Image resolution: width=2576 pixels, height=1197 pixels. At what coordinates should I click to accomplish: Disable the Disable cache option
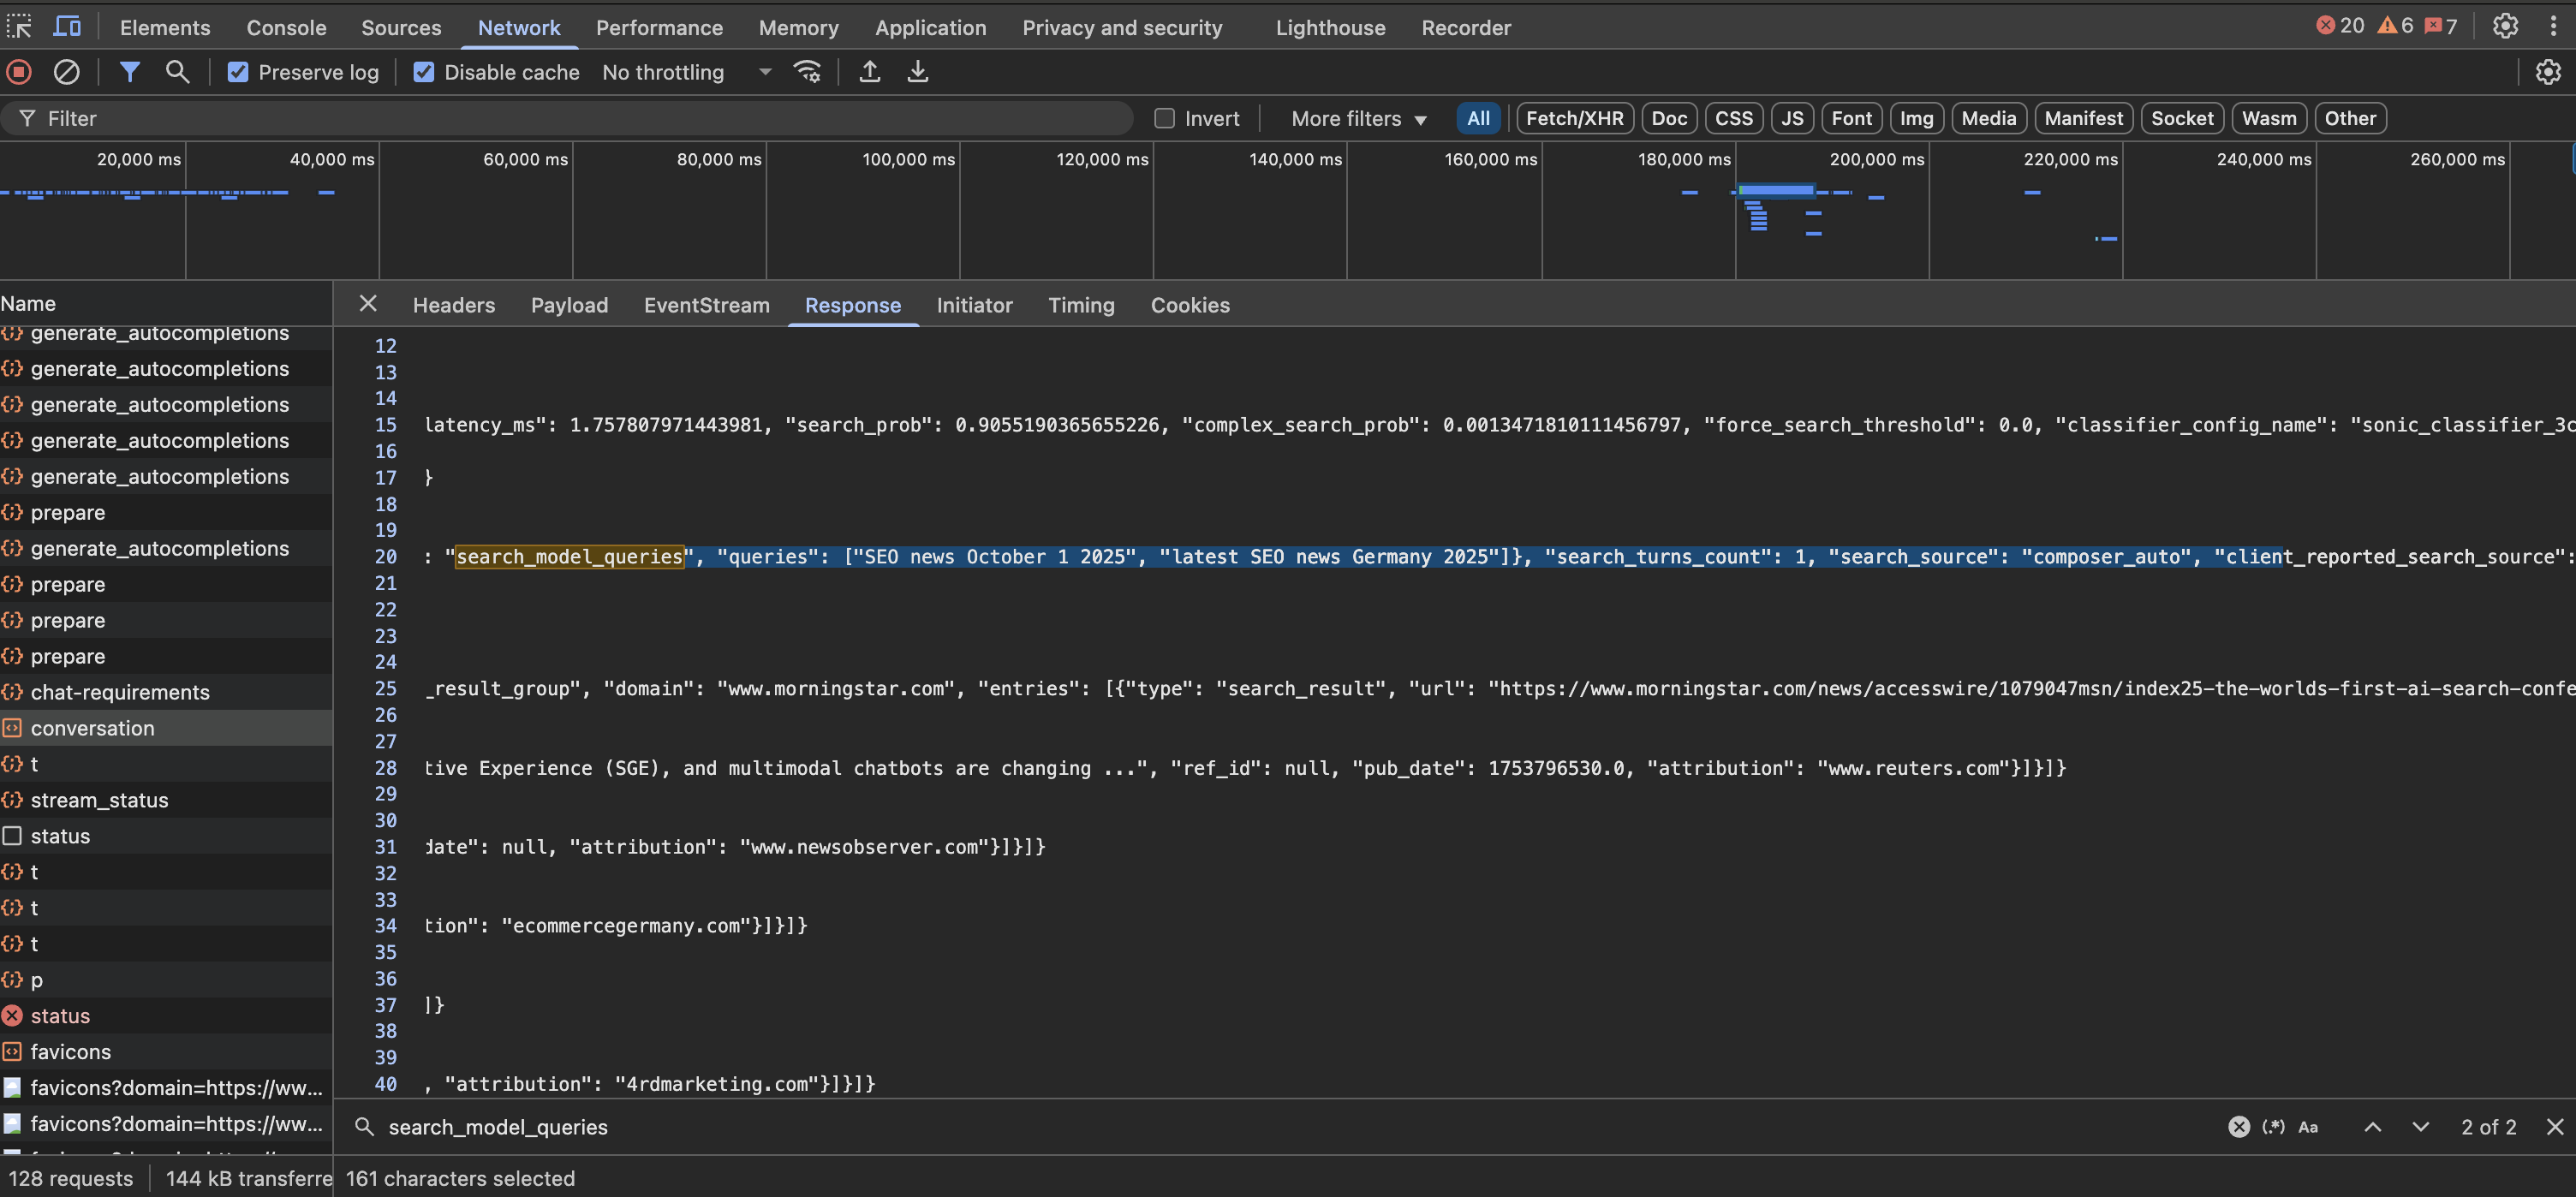click(424, 71)
